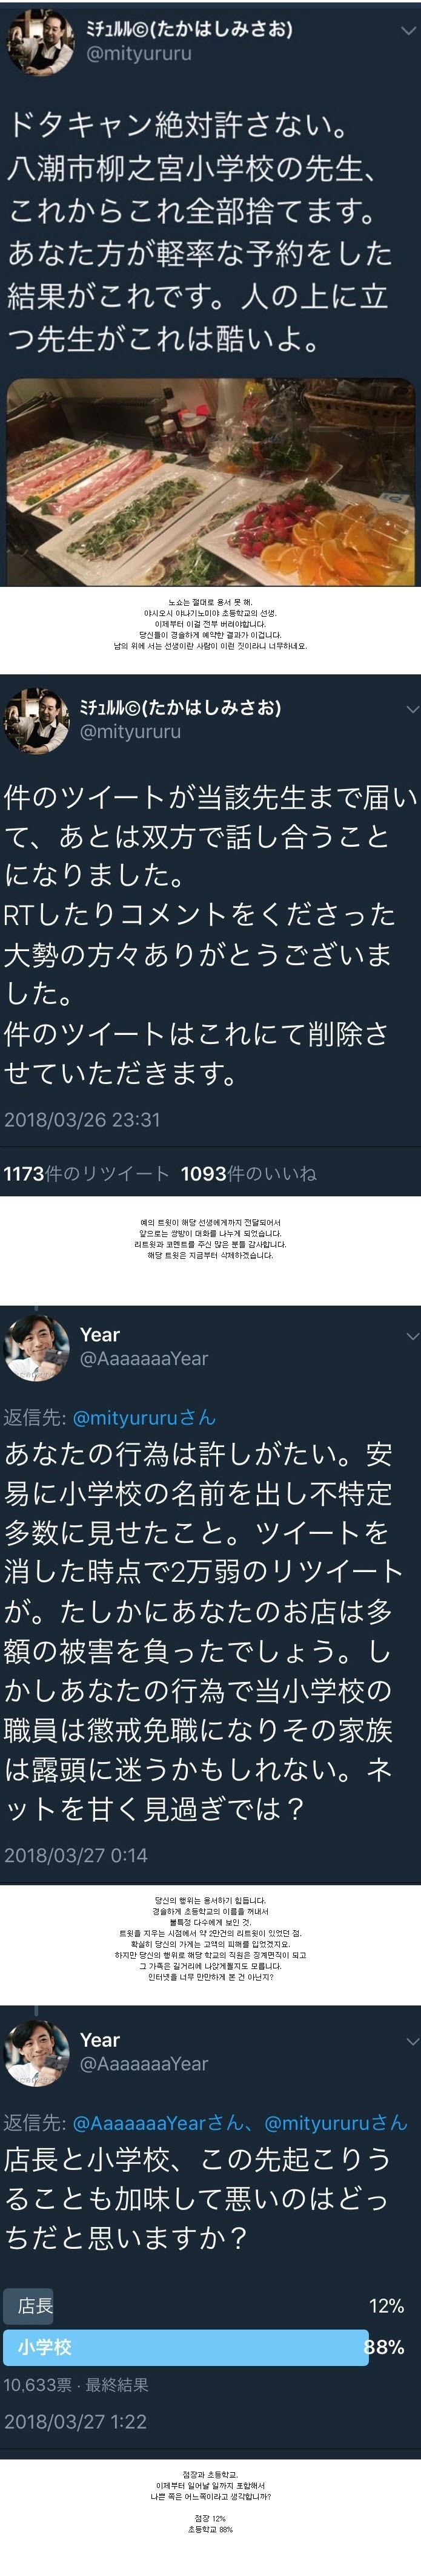Click the 2018/03/26 23:31 timestamp
This screenshot has height=2576, width=421.
82,1119
